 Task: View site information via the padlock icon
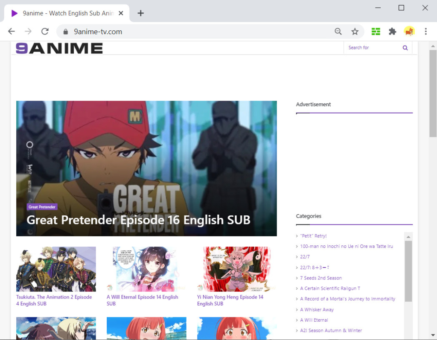tap(65, 31)
